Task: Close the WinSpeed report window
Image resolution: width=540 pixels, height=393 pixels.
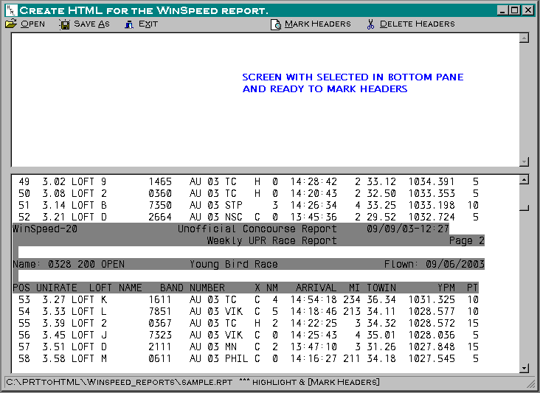Action: 527,10
